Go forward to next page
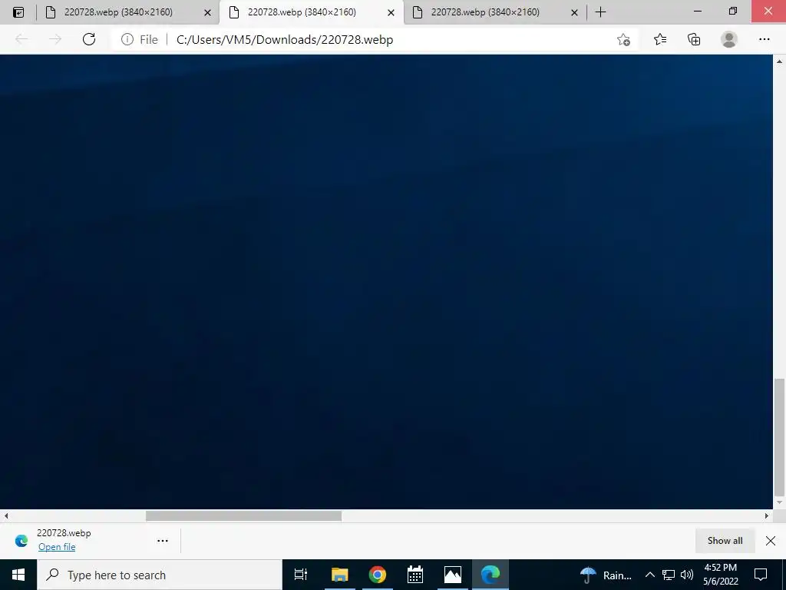This screenshot has width=786, height=590. (55, 39)
